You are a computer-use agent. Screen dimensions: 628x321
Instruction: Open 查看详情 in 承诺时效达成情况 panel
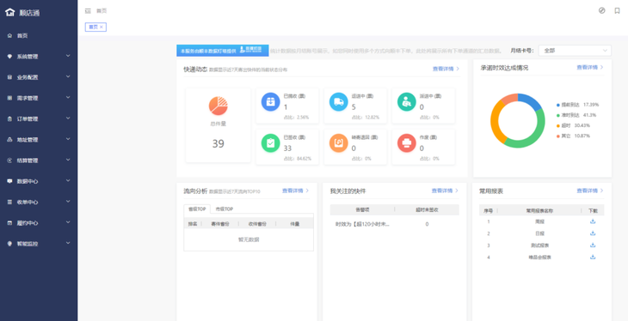pos(590,68)
